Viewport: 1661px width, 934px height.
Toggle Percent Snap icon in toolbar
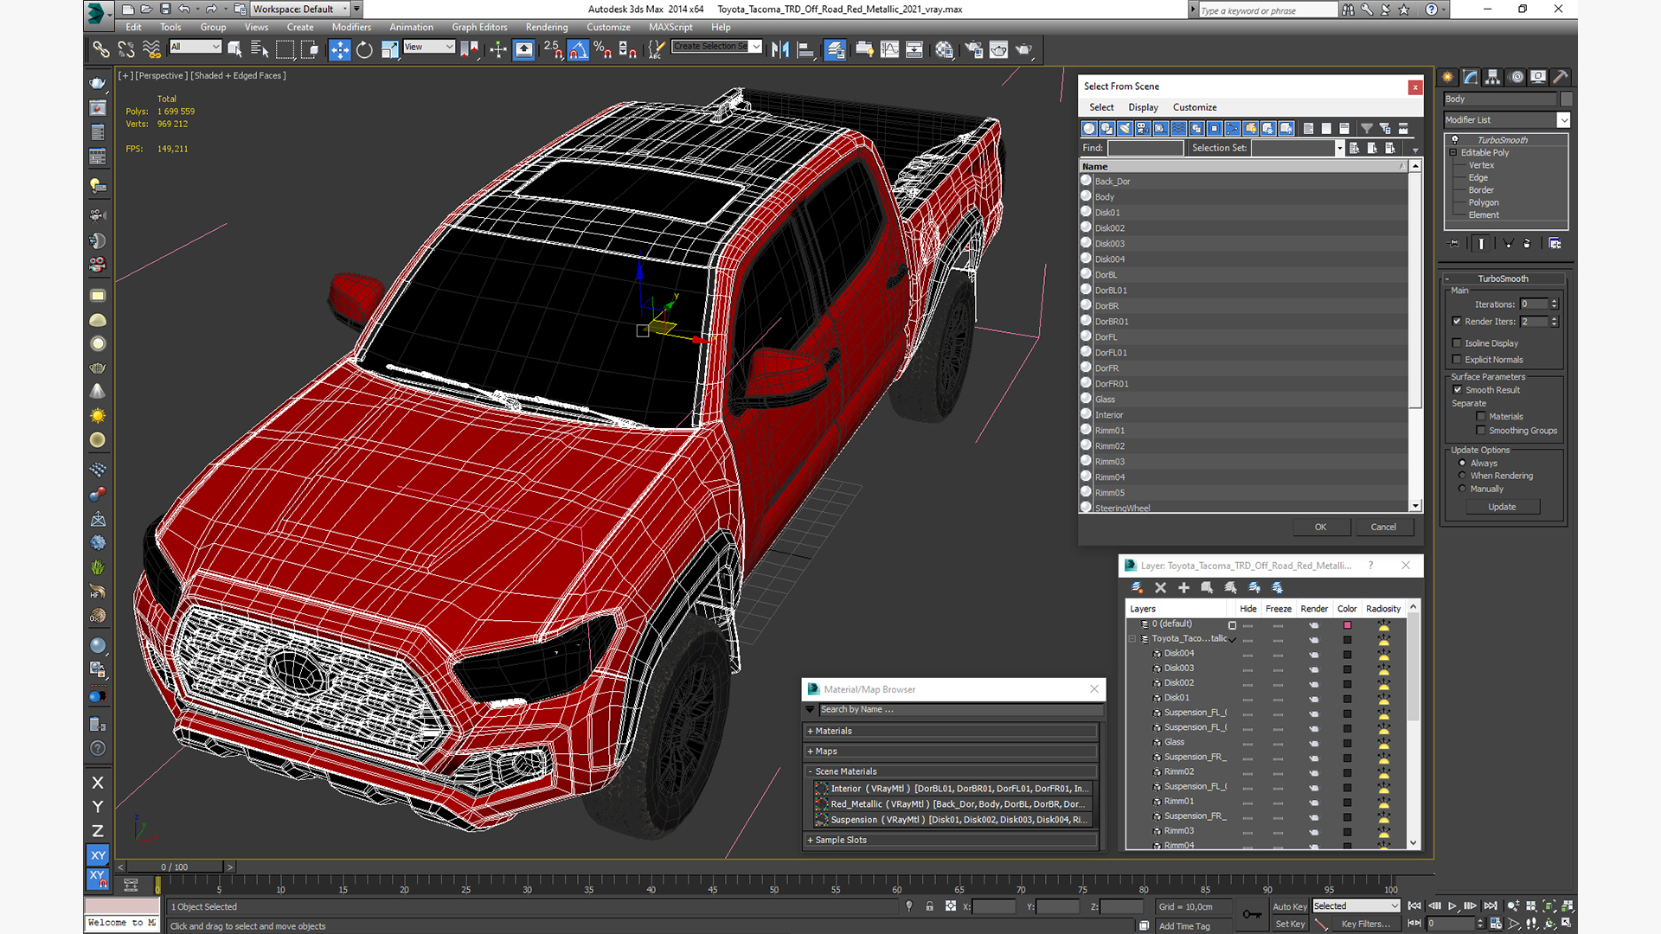(x=603, y=50)
